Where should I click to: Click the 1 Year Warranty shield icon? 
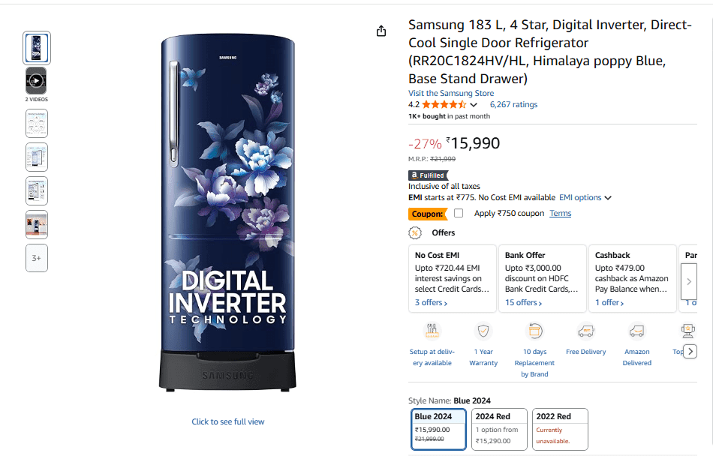point(483,331)
